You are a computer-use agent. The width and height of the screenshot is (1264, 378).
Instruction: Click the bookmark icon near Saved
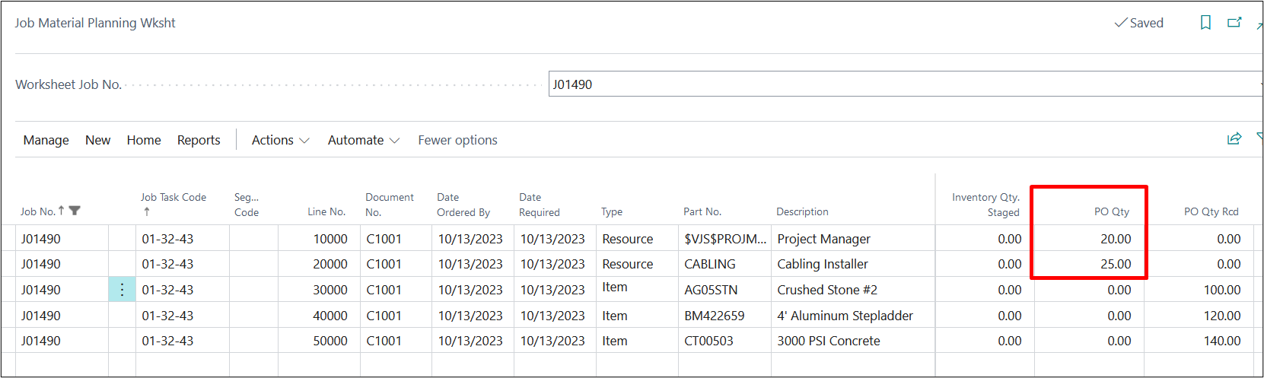1205,23
